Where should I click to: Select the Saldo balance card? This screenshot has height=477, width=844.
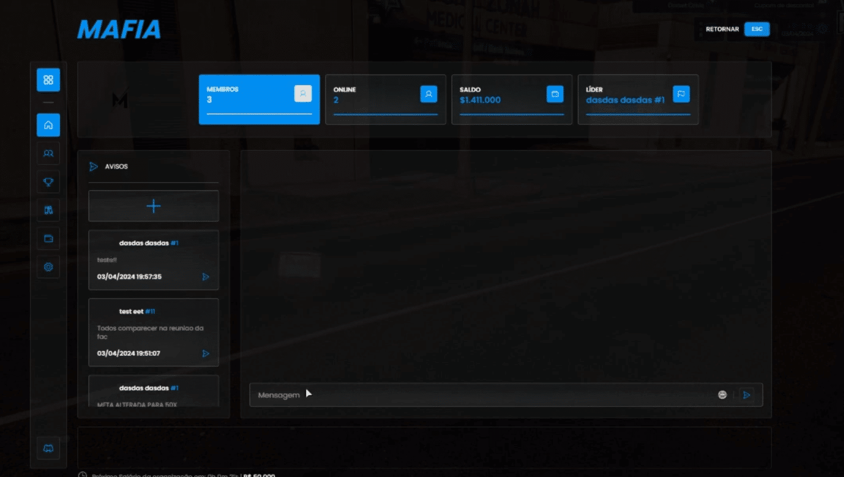click(511, 99)
